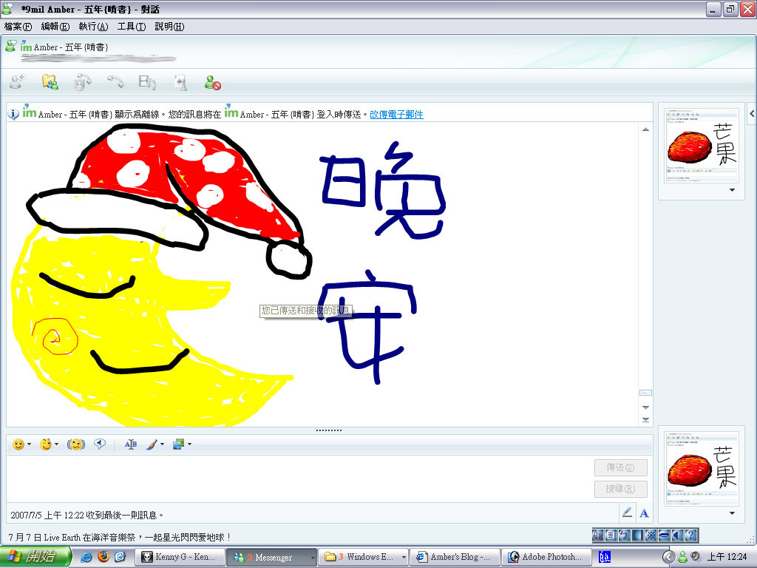This screenshot has width=757, height=568.
Task: Expand the paintbrush color dropdown arrow
Action: pos(162,444)
